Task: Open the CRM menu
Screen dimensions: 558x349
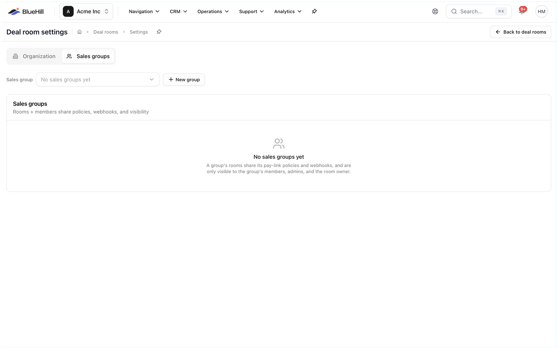Action: pyautogui.click(x=178, y=12)
